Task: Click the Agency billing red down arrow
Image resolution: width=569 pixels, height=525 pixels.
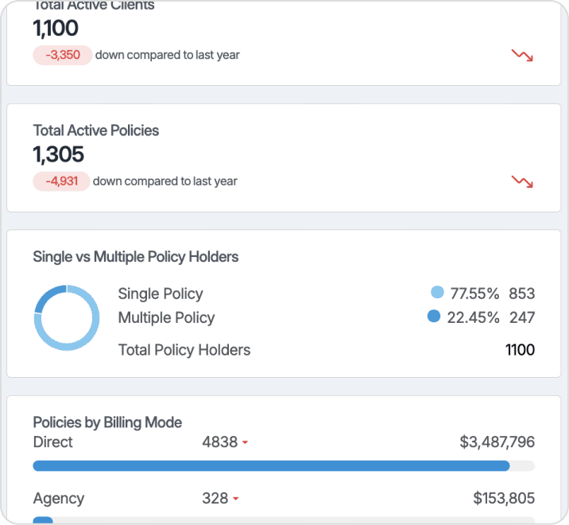Action: tap(236, 500)
